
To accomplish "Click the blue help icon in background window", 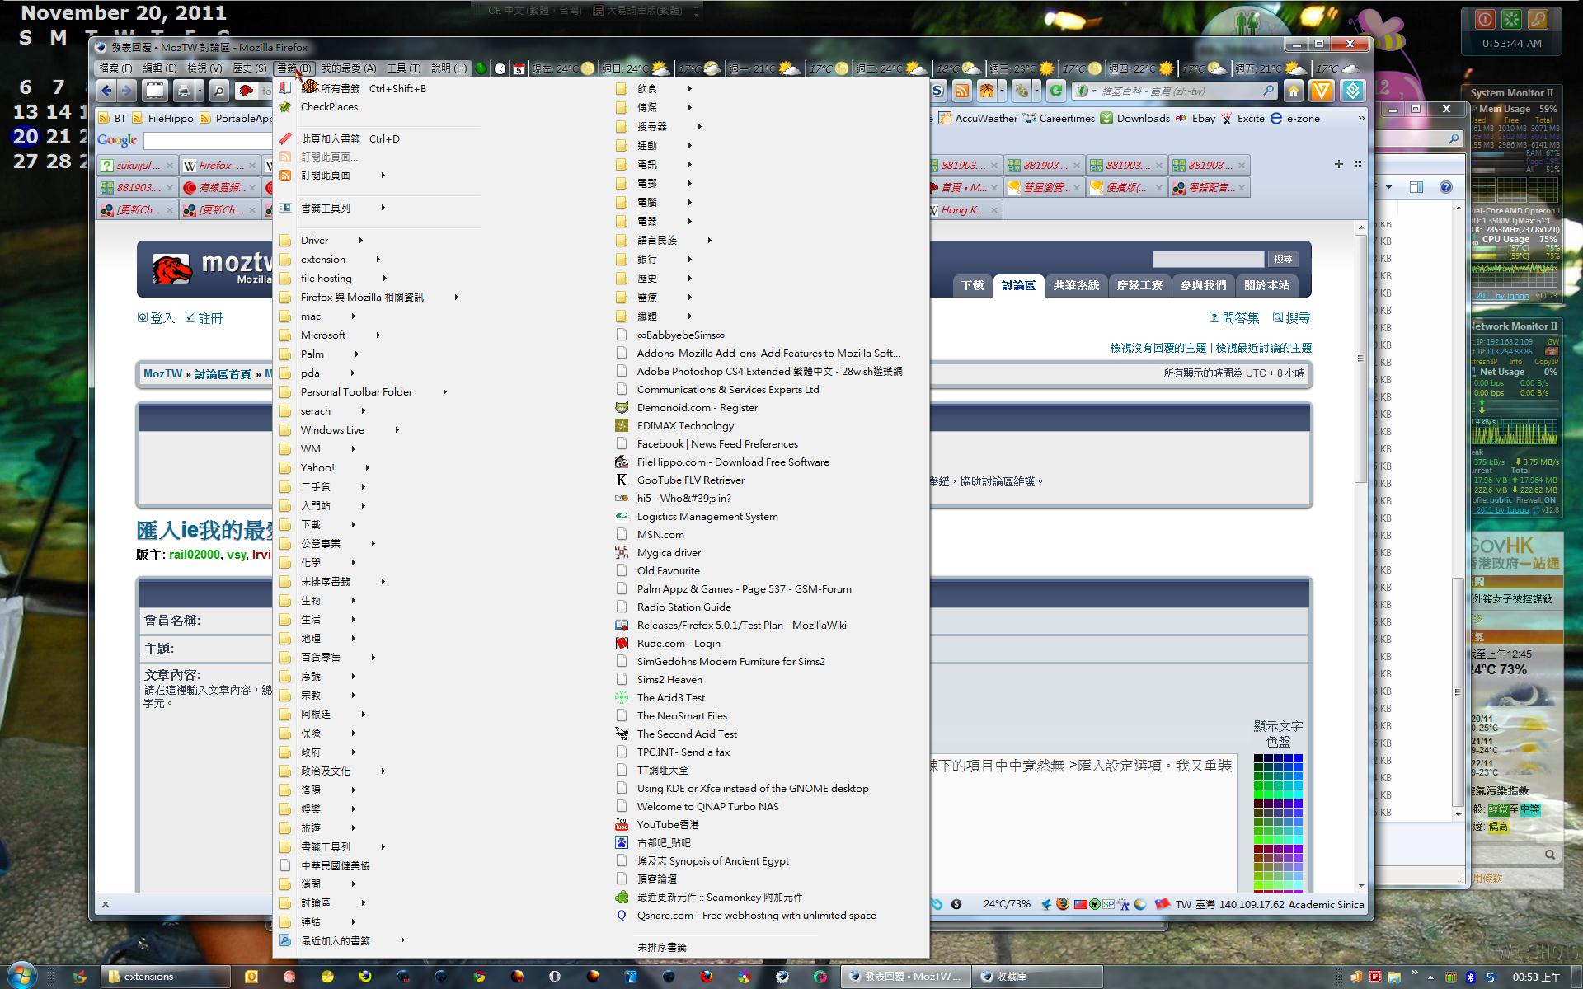I will 1445,187.
